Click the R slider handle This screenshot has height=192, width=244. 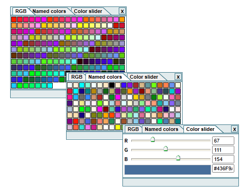[x=153, y=139]
